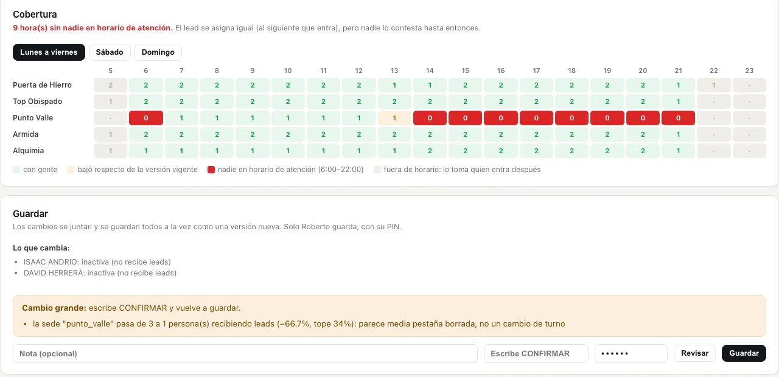
Task: Select the 'ISAAC ANDRIO: inactiva' change line
Action: coord(97,262)
